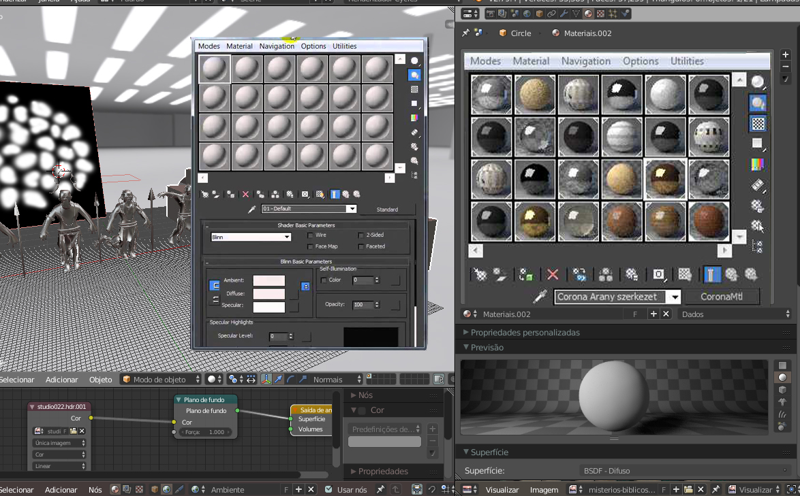Image resolution: width=800 pixels, height=496 pixels.
Task: Open the Normais orientation dropdown
Action: [x=337, y=380]
